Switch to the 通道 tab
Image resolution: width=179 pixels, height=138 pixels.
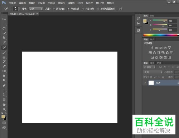click(152, 63)
